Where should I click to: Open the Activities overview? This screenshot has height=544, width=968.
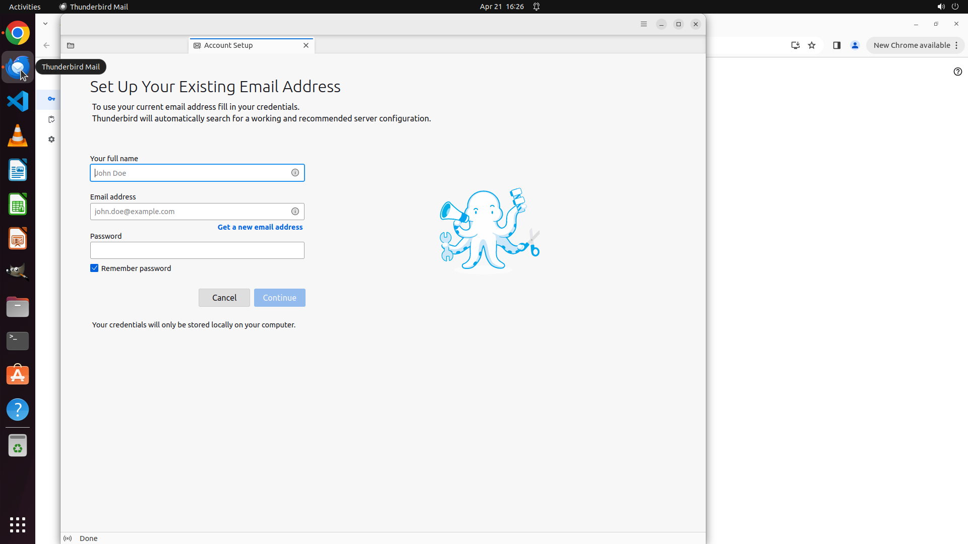tap(25, 7)
